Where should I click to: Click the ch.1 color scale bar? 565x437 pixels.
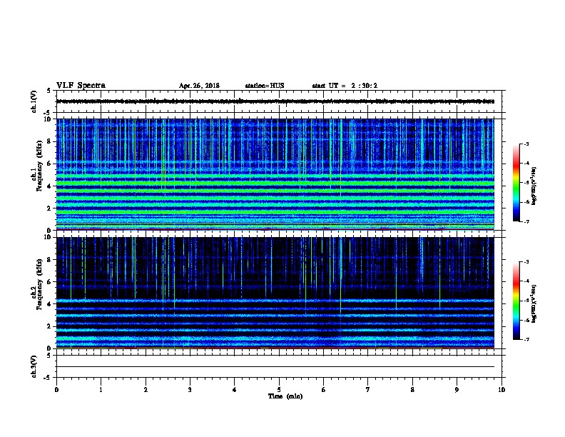click(x=516, y=183)
